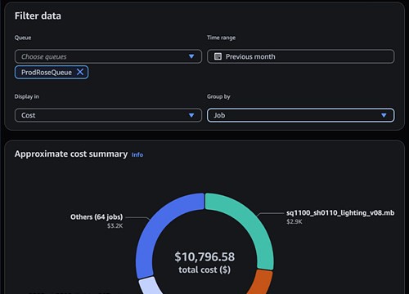
Task: Open the Choose queues dropdown
Action: click(108, 56)
